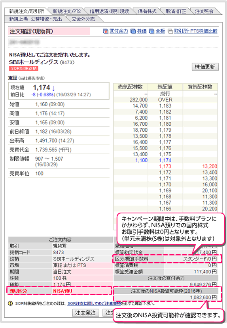Click the 高値 value 1,176 (14:17)

pyautogui.click(x=50, y=113)
